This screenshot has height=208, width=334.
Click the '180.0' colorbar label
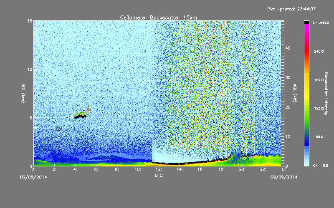click(x=319, y=80)
